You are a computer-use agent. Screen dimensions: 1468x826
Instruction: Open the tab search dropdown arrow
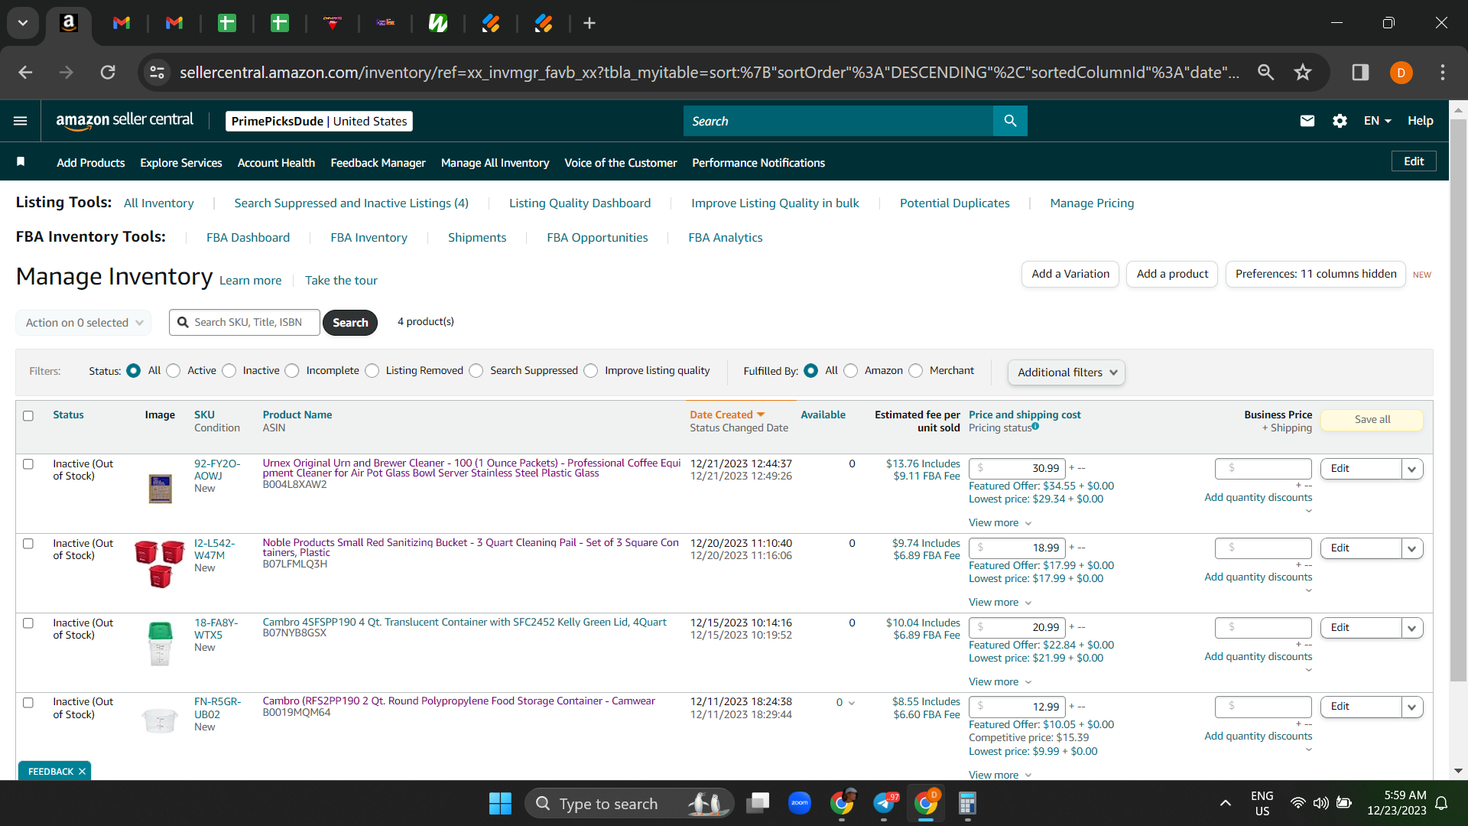(23, 23)
